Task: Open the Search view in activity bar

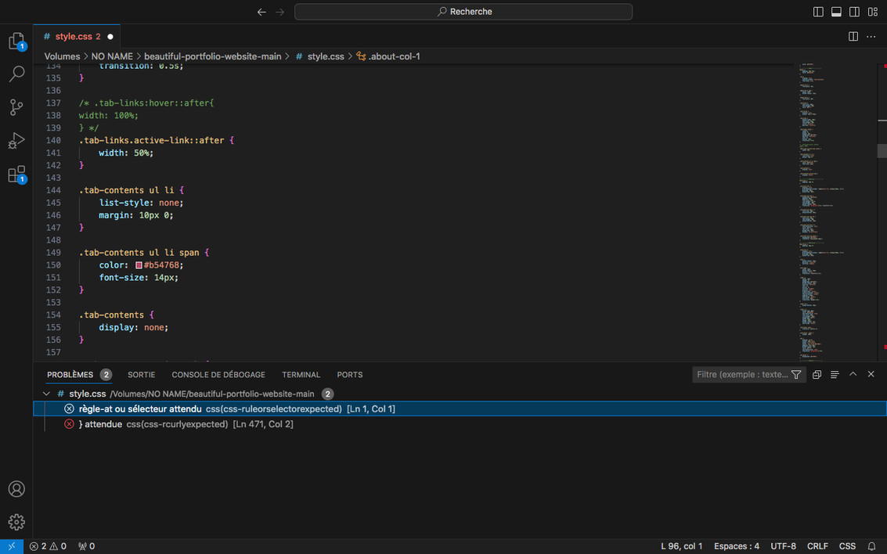Action: (16, 74)
